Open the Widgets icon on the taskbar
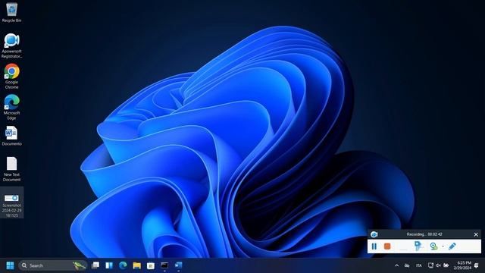This screenshot has height=273, width=485. pos(109,265)
